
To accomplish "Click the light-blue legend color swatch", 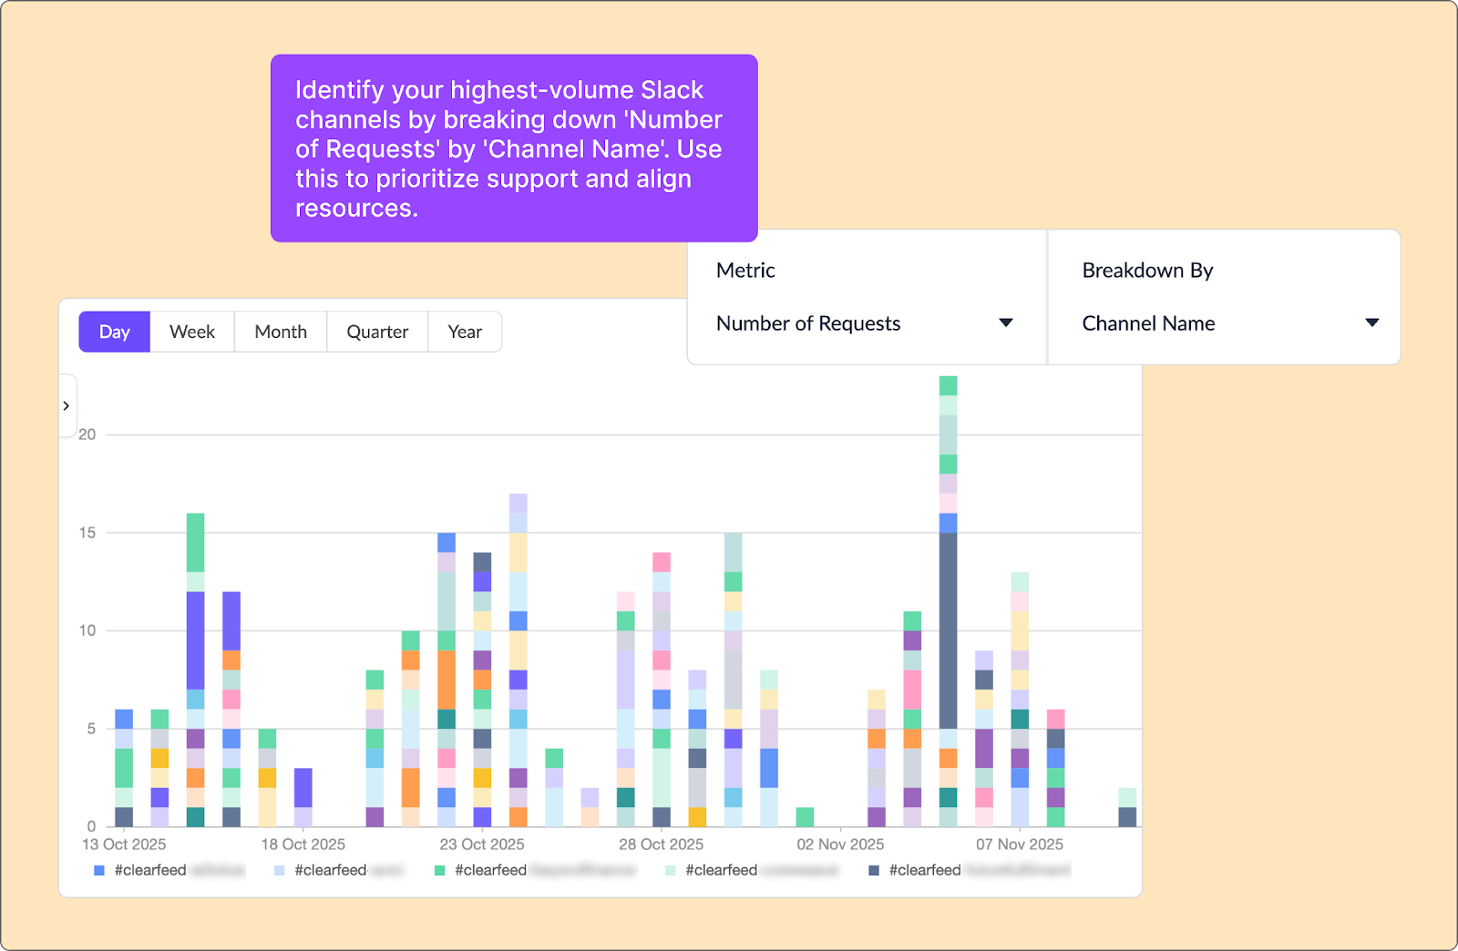I will tap(279, 870).
